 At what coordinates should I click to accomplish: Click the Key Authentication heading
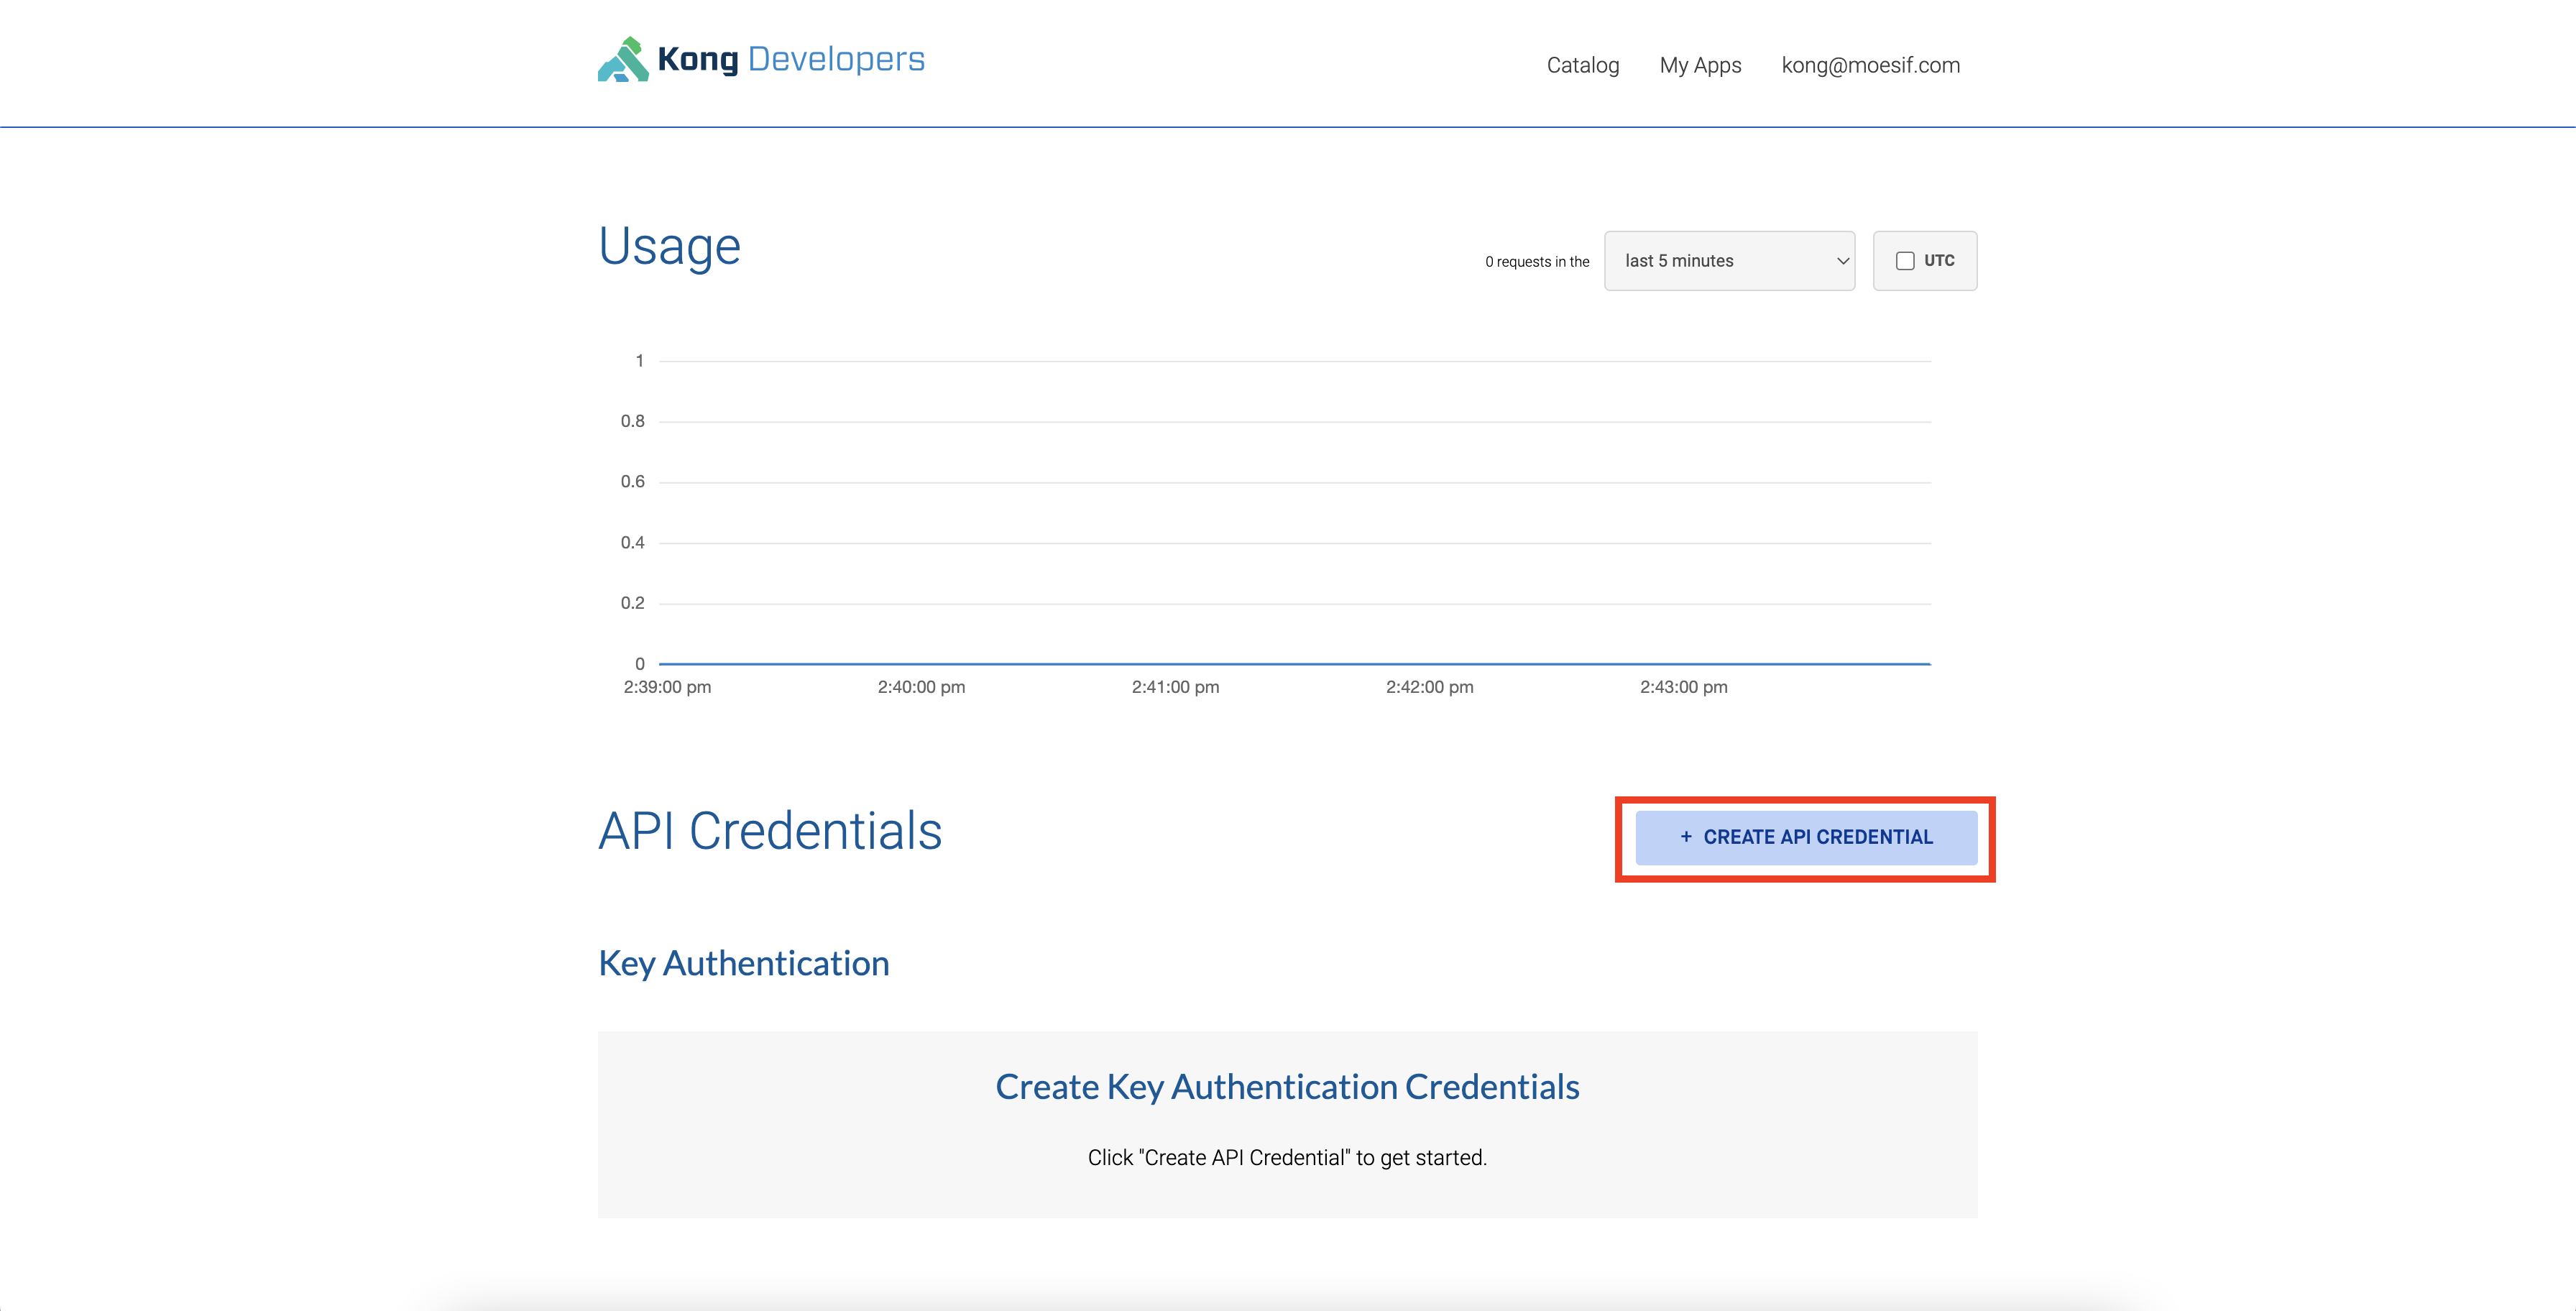point(743,963)
